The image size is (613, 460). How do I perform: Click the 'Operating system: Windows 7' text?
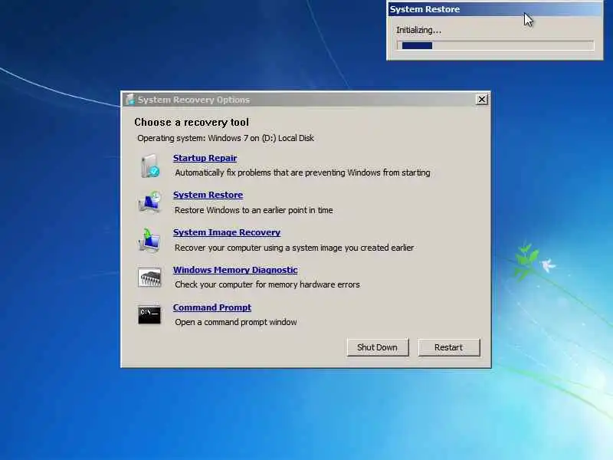pyautogui.click(x=225, y=138)
